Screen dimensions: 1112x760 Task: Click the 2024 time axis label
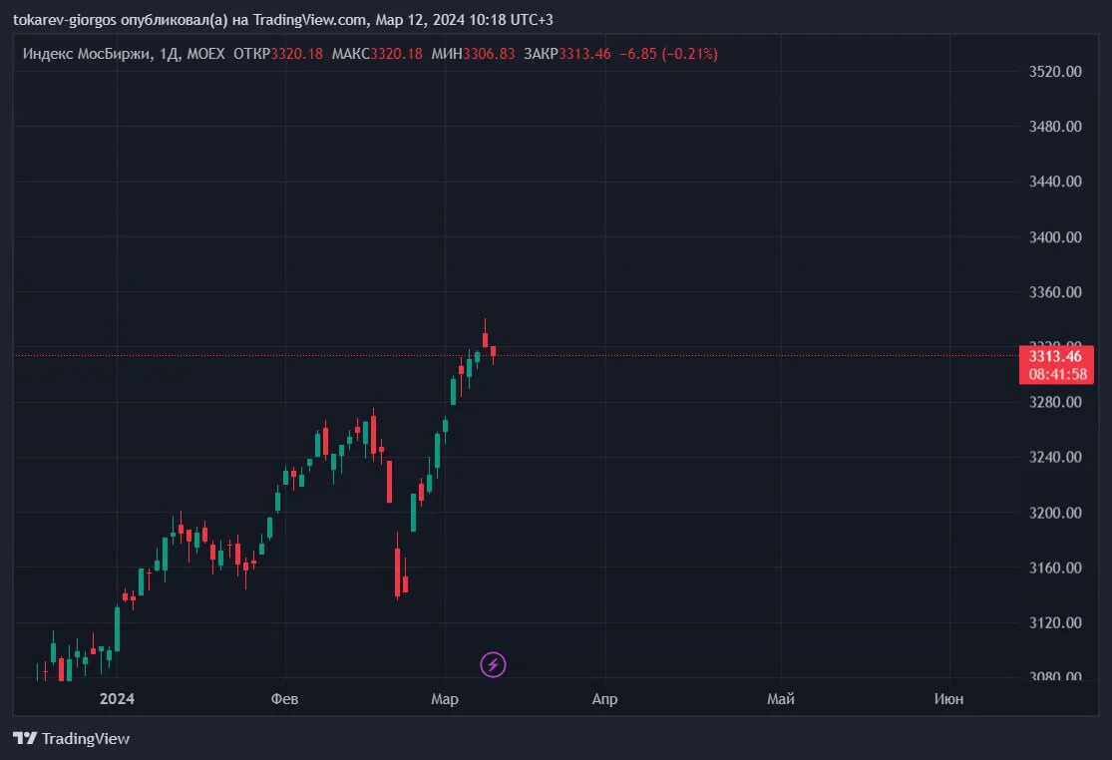pos(117,699)
